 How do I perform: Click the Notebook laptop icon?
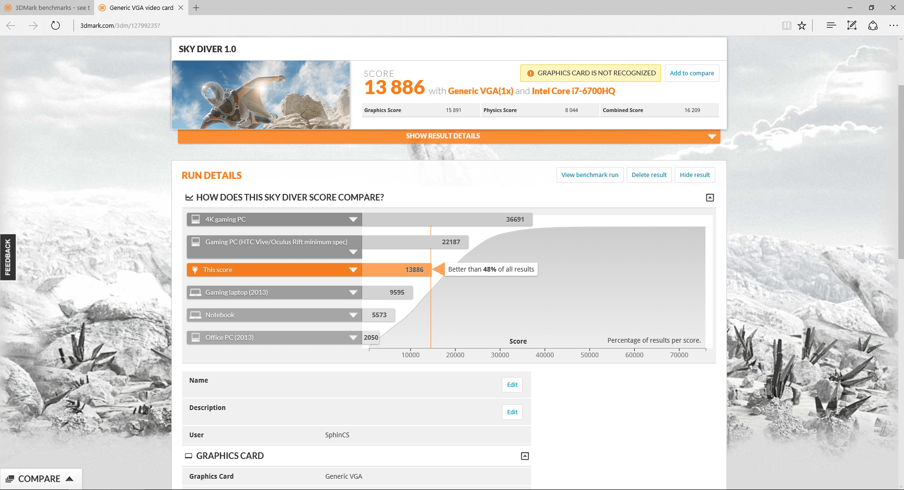tap(195, 315)
